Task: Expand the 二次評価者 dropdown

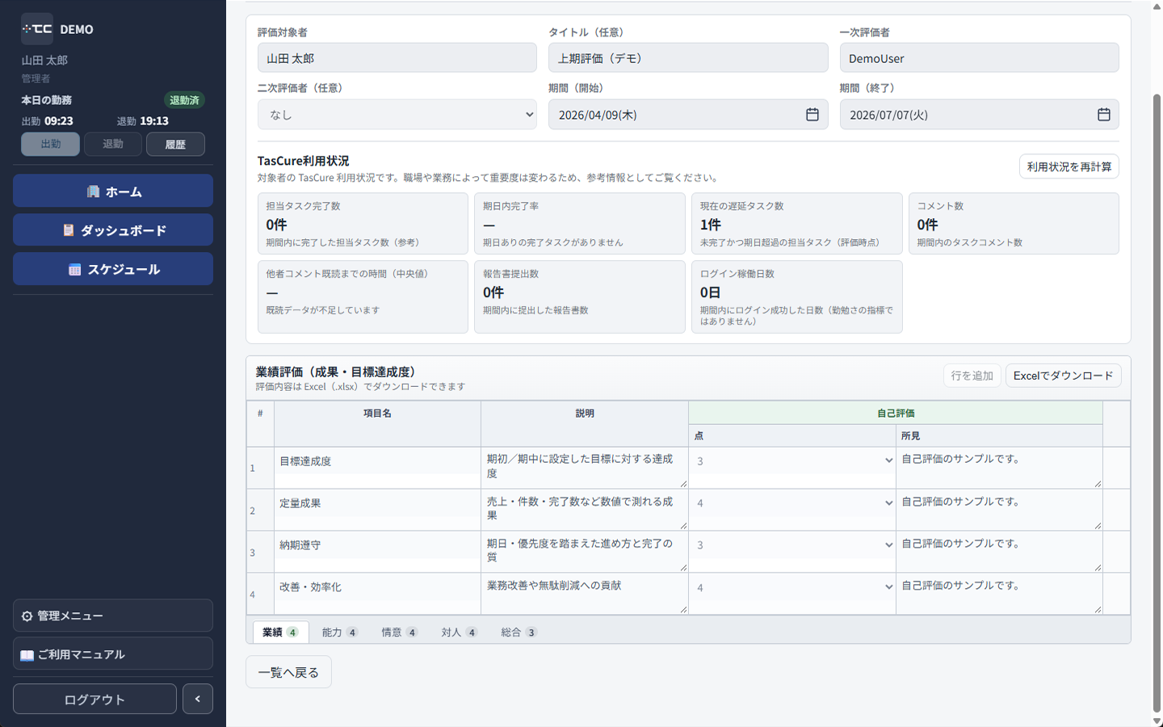Action: click(397, 115)
